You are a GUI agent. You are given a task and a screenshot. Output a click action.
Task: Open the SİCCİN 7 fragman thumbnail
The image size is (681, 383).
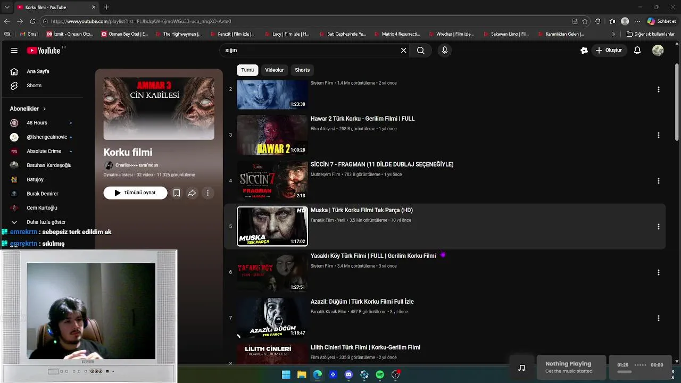tap(272, 181)
